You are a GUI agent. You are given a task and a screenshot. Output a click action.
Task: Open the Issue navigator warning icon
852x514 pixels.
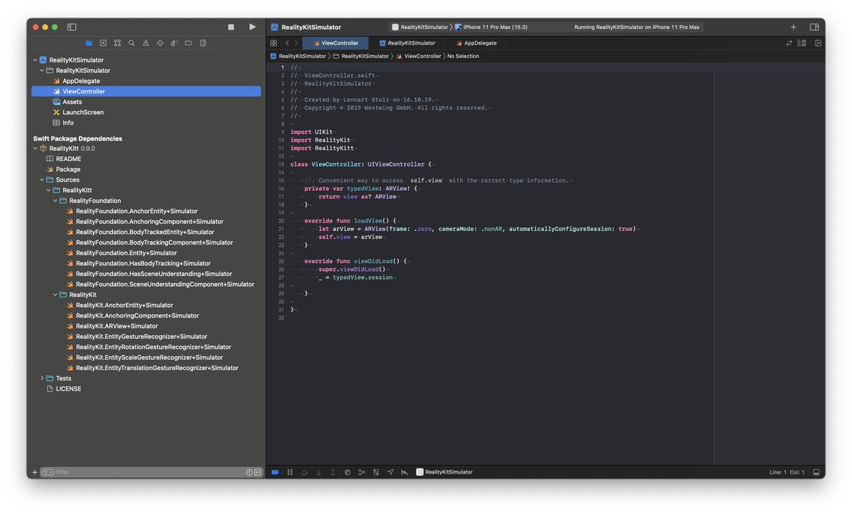coord(146,43)
